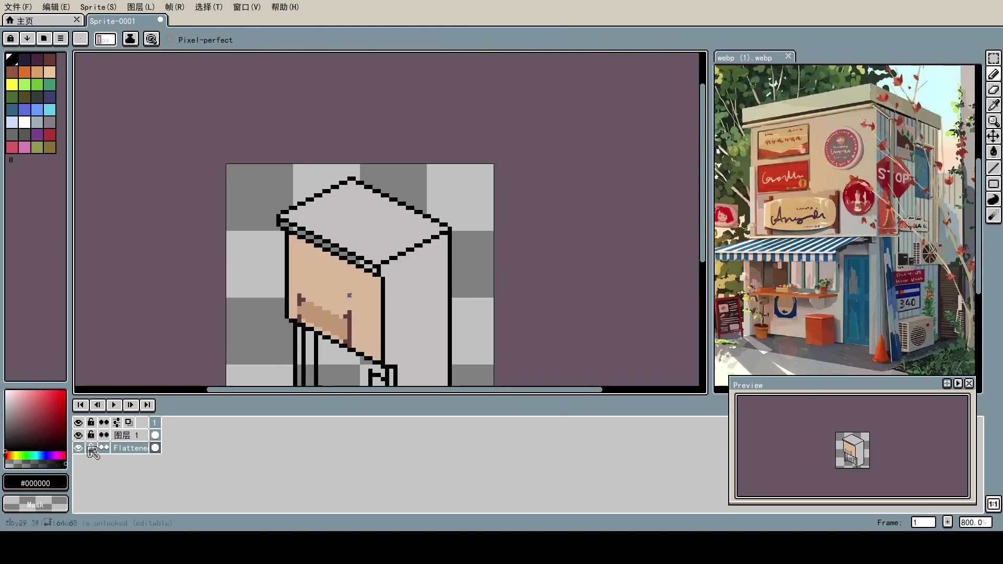This screenshot has width=1003, height=564.
Task: Hide the 图层 1 layer
Action: (78, 436)
